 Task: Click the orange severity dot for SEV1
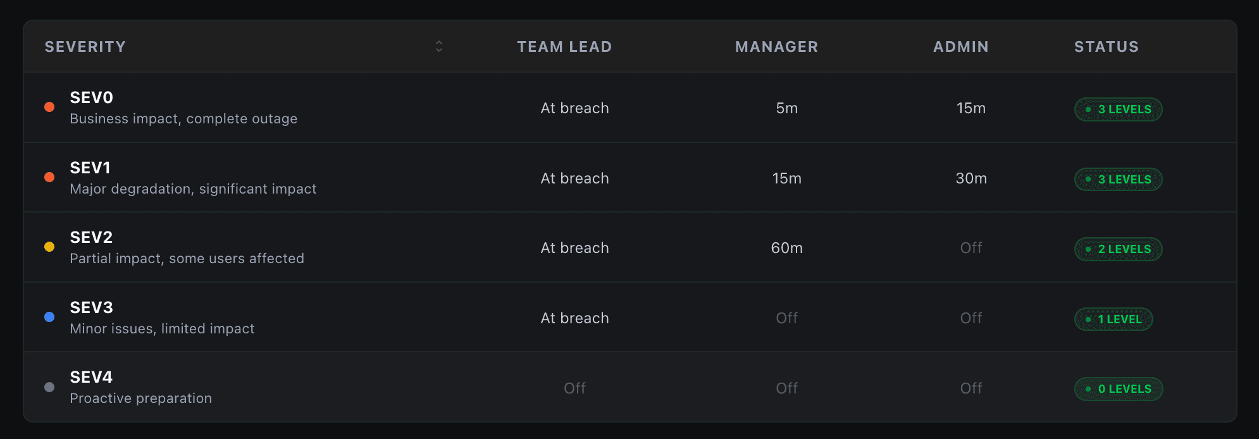(49, 177)
